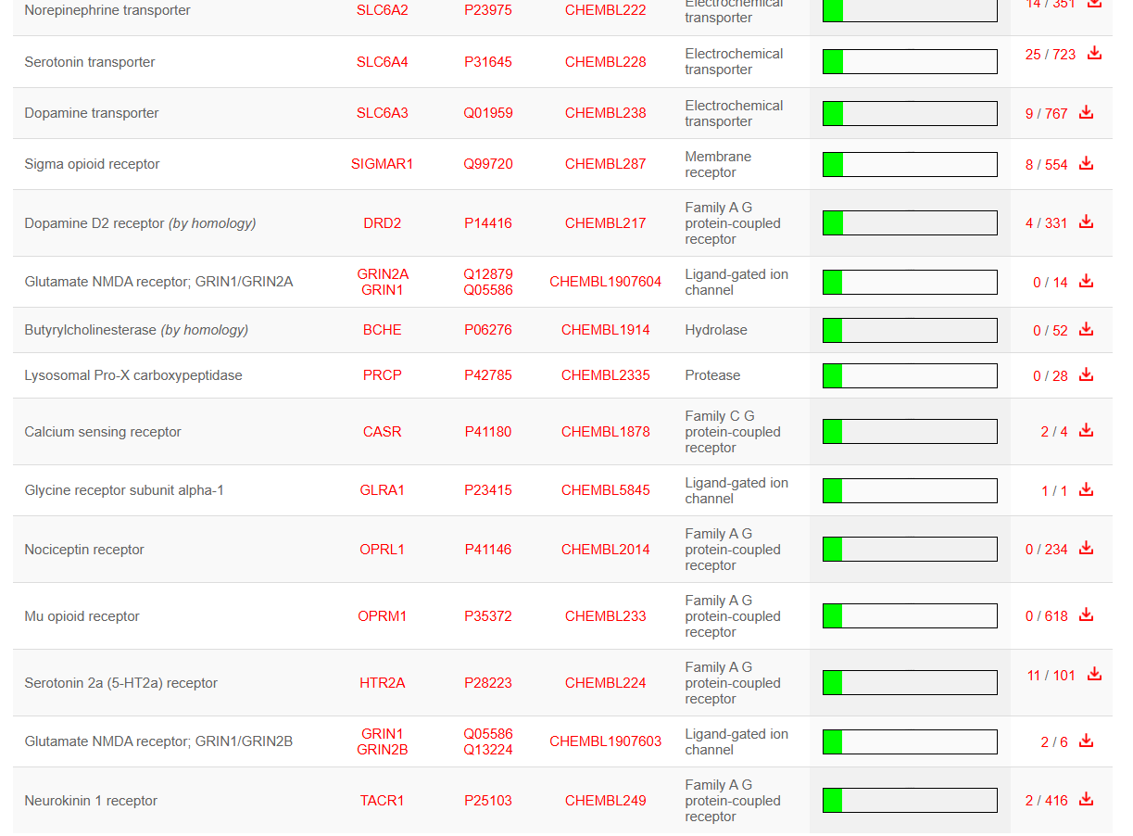Open the HTR2A gene name link
Image resolution: width=1133 pixels, height=836 pixels.
pos(382,683)
